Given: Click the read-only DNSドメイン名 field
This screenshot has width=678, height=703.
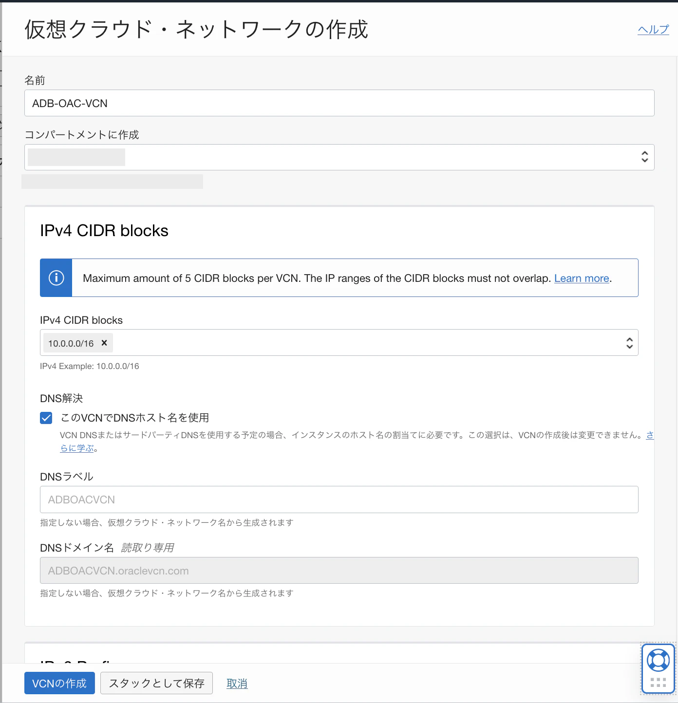Looking at the screenshot, I should [x=339, y=570].
